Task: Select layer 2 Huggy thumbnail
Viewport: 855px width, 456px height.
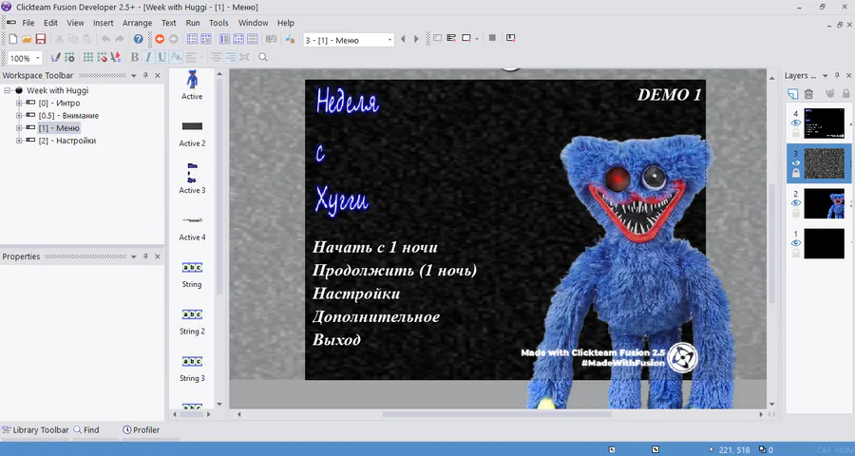Action: coord(824,203)
